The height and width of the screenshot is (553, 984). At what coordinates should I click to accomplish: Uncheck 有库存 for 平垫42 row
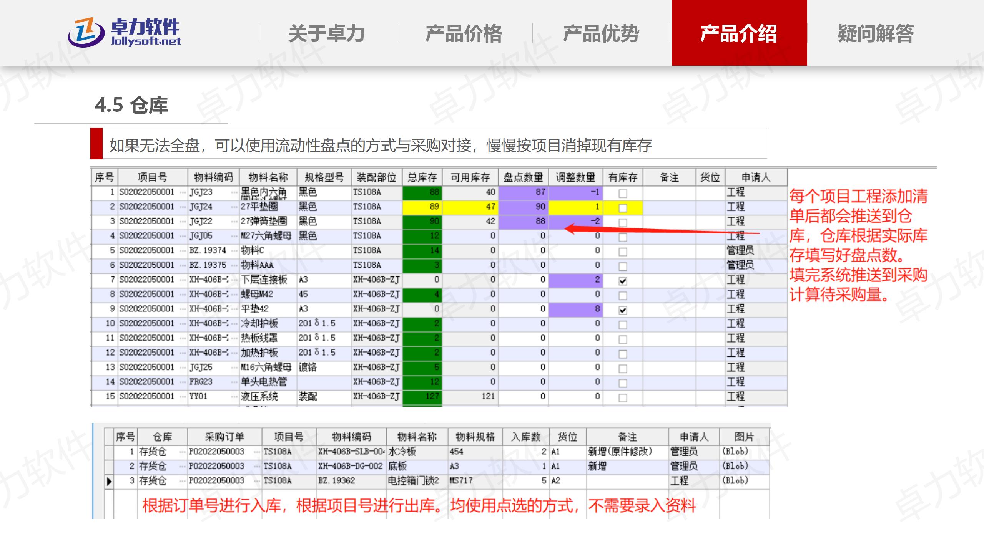623,310
